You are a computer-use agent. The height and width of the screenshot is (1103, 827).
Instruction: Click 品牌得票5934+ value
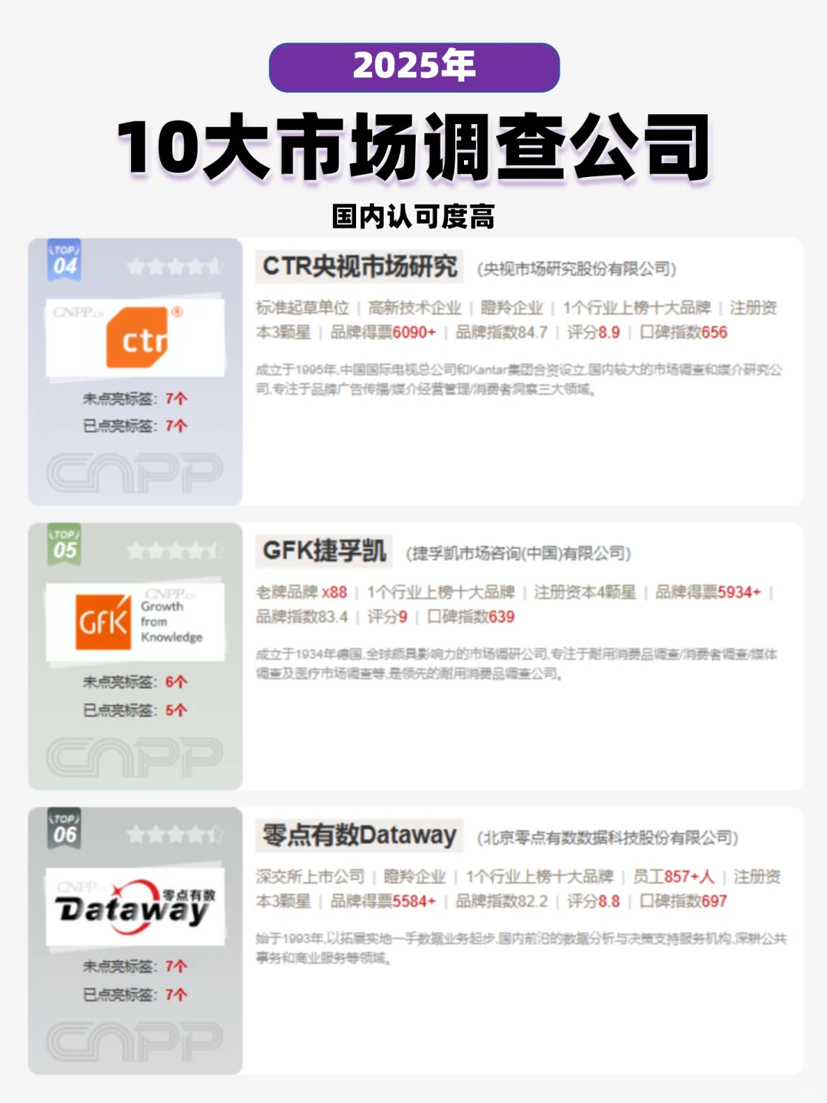(708, 592)
